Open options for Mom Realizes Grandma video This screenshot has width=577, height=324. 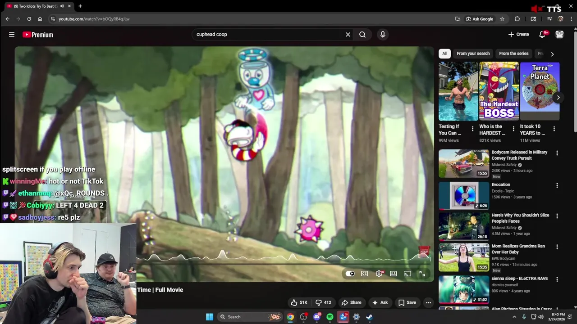pos(557,247)
